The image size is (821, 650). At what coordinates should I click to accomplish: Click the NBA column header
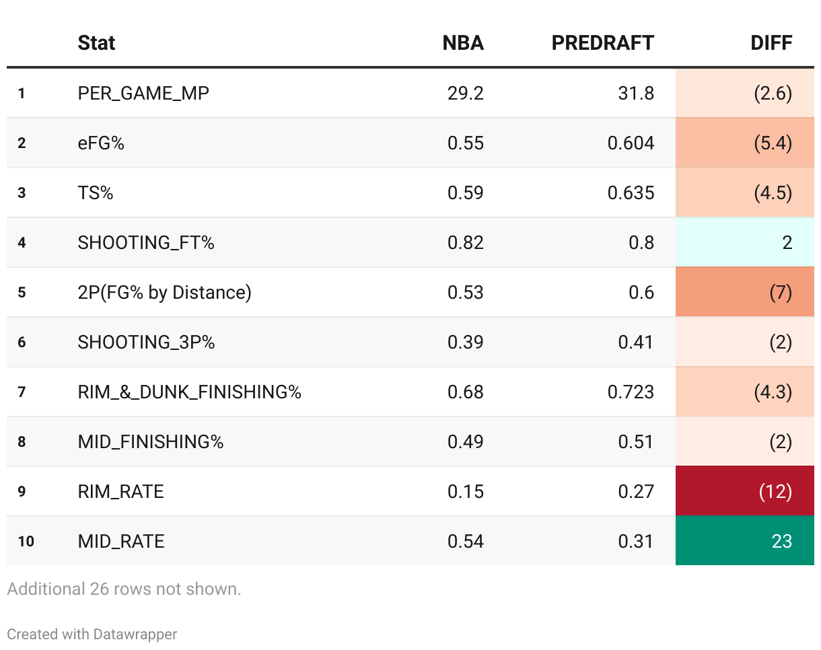[463, 43]
